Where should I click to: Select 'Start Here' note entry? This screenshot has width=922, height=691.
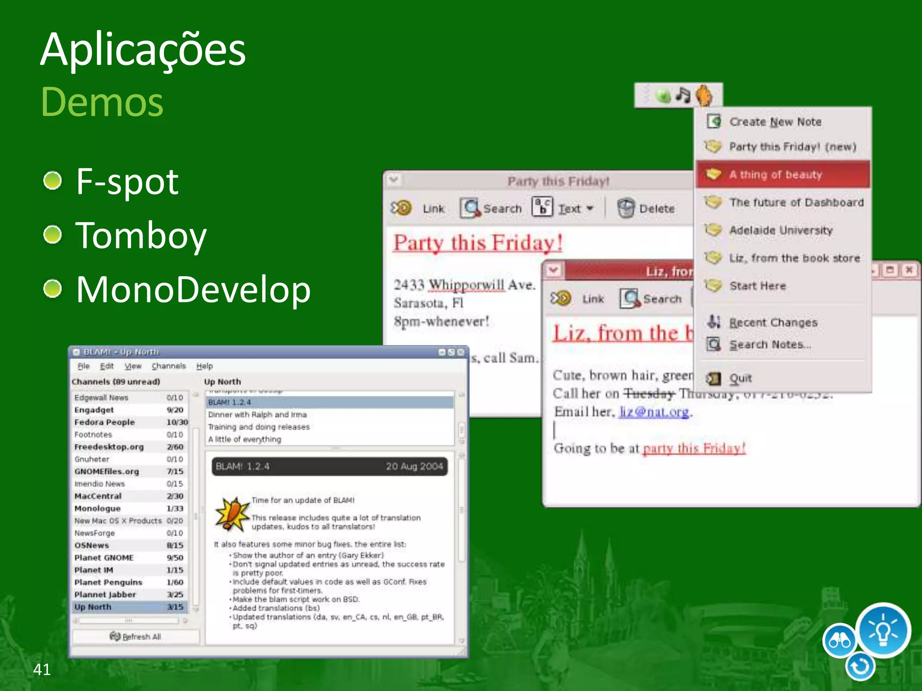(782, 286)
